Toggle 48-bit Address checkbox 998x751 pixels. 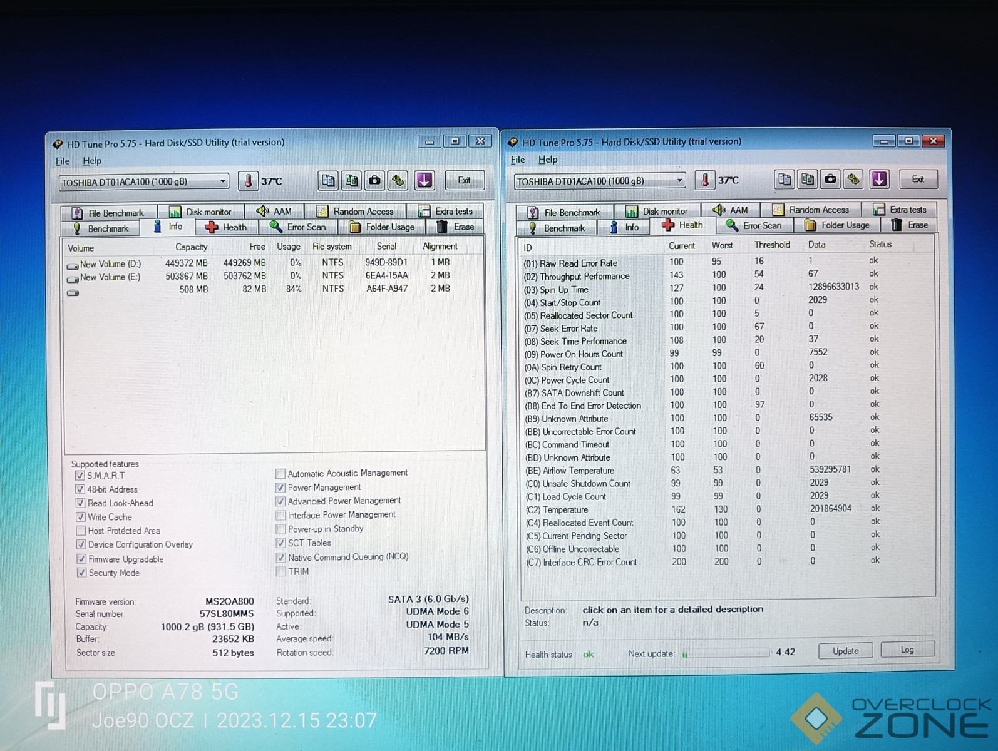pos(80,489)
